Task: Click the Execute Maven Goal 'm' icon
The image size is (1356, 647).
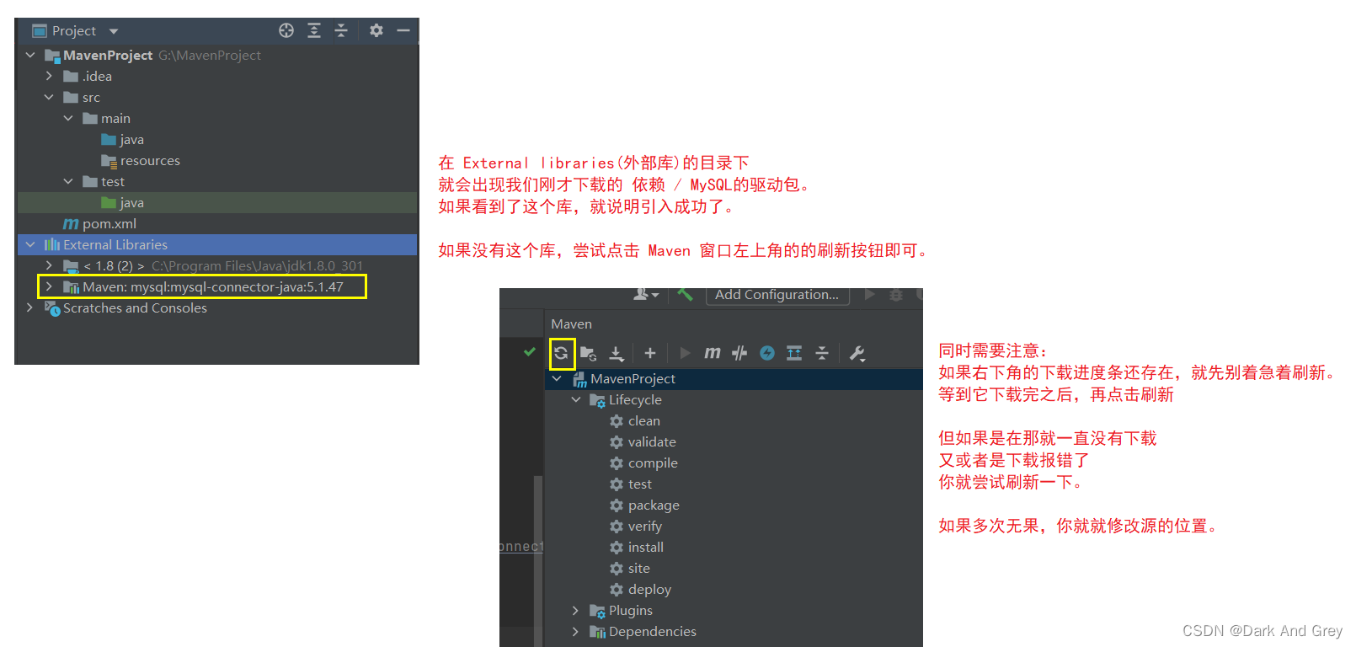Action: tap(713, 353)
